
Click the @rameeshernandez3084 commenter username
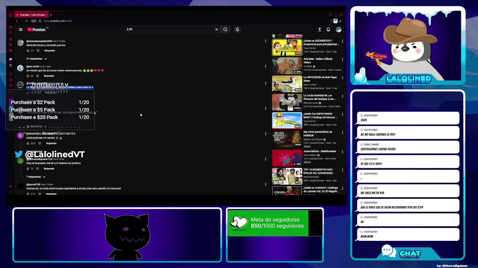39,41
